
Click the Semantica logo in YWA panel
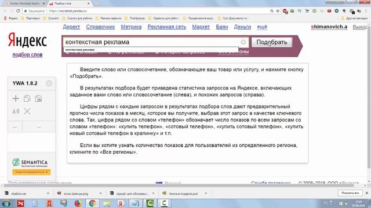[30, 162]
